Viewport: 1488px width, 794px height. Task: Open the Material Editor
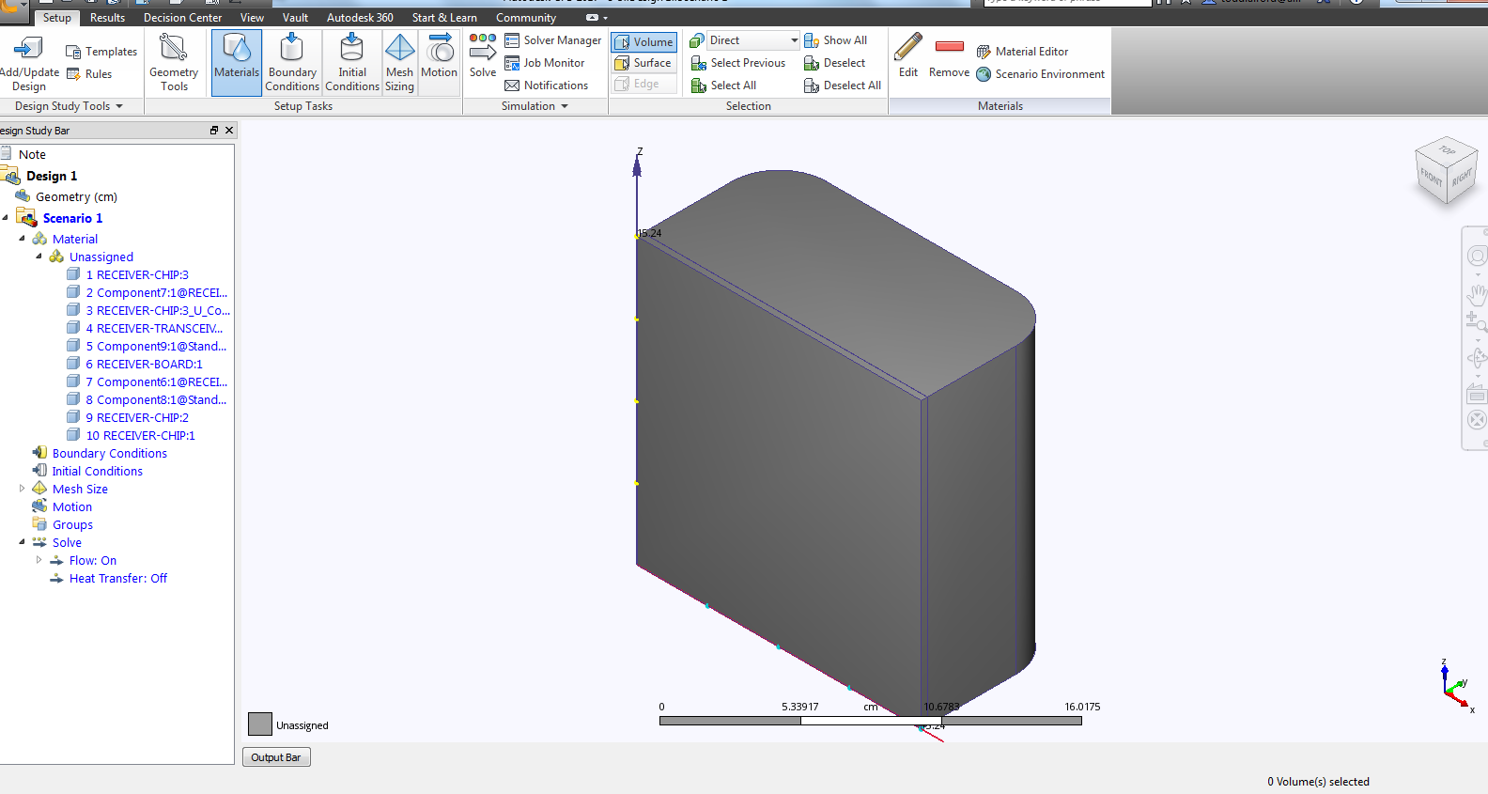tap(1022, 52)
